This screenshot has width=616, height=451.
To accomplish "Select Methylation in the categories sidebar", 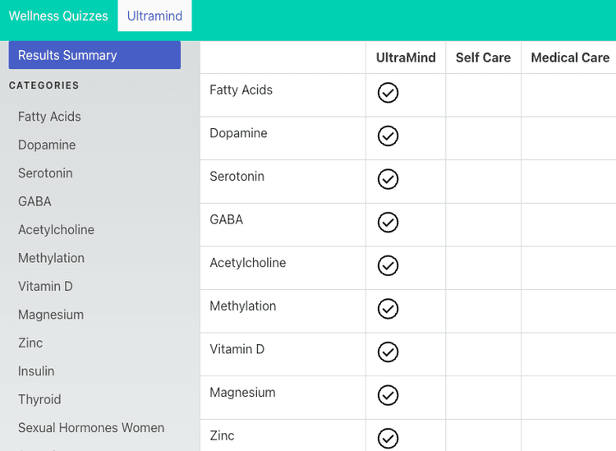I will 51,258.
